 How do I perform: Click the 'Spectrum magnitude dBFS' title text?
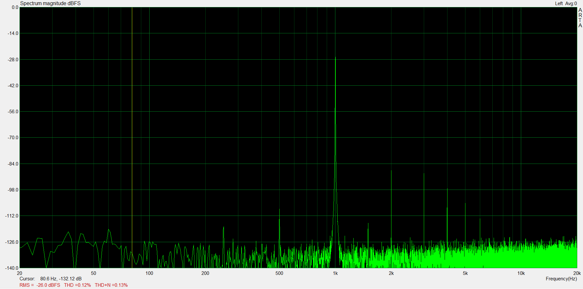50,4
